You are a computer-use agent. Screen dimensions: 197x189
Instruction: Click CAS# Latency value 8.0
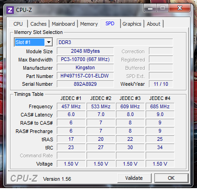(x=130, y=114)
